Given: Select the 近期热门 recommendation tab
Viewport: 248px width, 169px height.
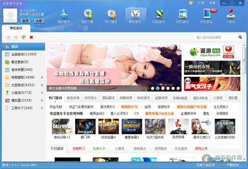Looking at the screenshot, I should [x=79, y=148].
